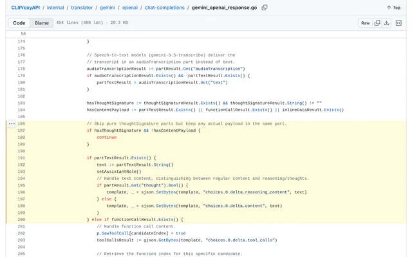This screenshot has height=257, width=412.
Task: Select line number 200
Action: click(21, 220)
